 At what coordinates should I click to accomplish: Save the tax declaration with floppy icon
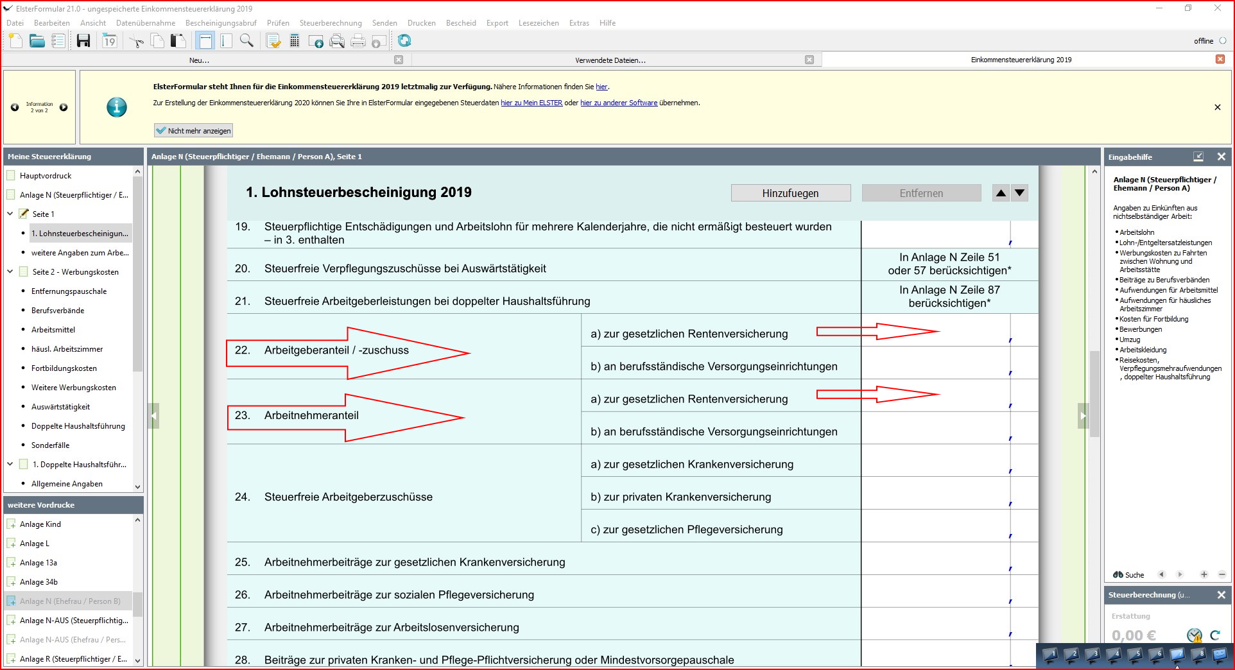coord(83,41)
